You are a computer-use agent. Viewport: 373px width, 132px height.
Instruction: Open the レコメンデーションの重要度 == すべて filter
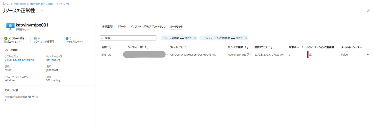(222, 38)
